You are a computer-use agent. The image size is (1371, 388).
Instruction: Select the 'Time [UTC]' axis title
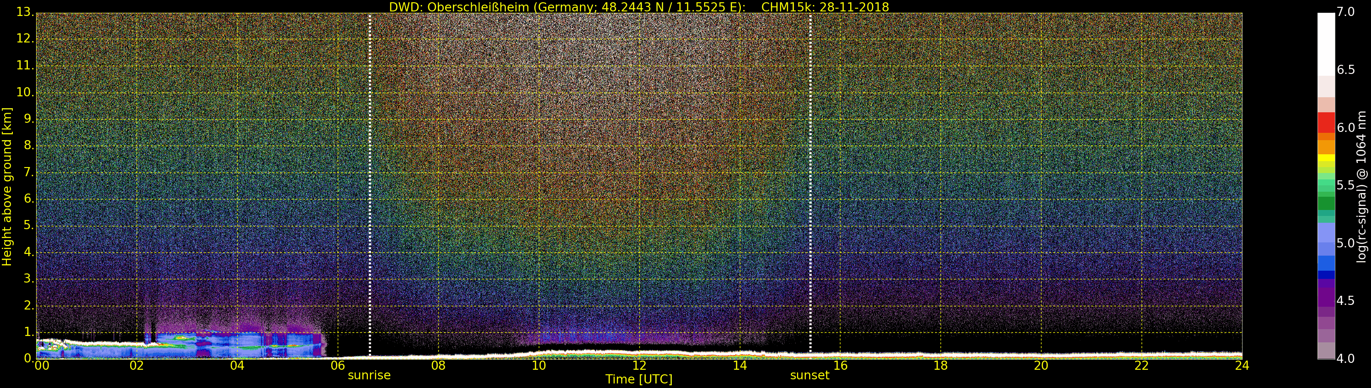click(639, 379)
